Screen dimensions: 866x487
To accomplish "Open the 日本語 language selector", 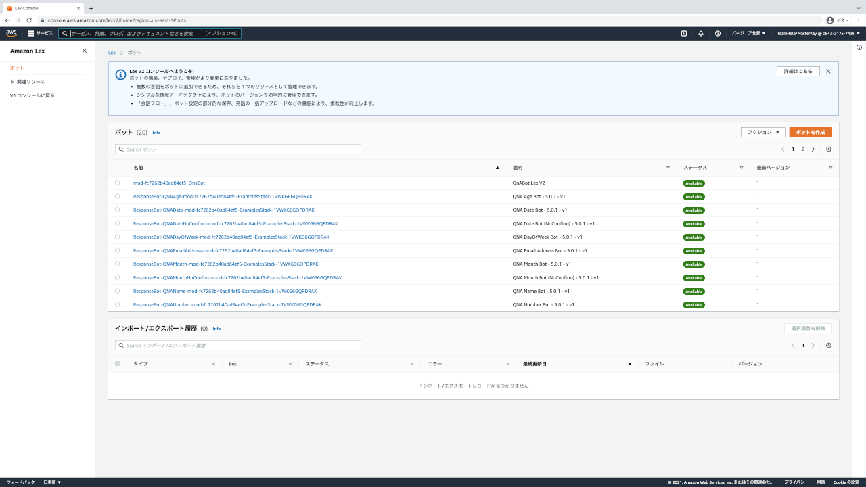I will (x=52, y=482).
